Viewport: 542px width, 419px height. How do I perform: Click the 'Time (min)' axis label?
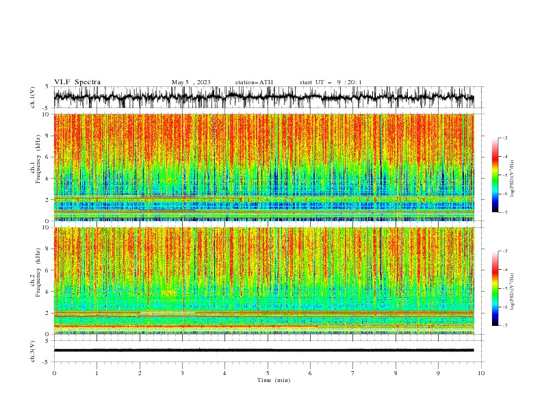click(274, 380)
